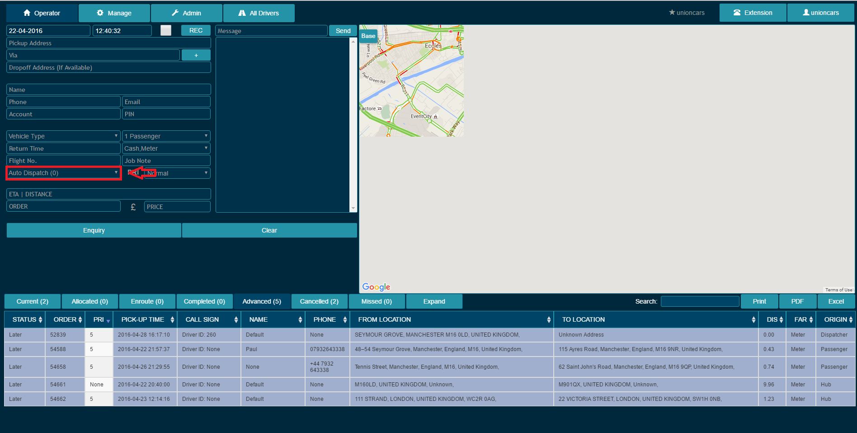Screen dimensions: 857x433
Task: Click the plus button to add Via
Action: click(196, 55)
